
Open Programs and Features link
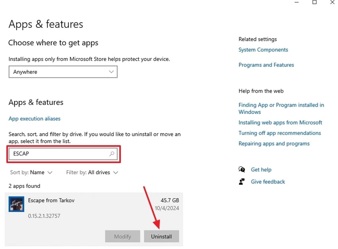[x=266, y=65]
